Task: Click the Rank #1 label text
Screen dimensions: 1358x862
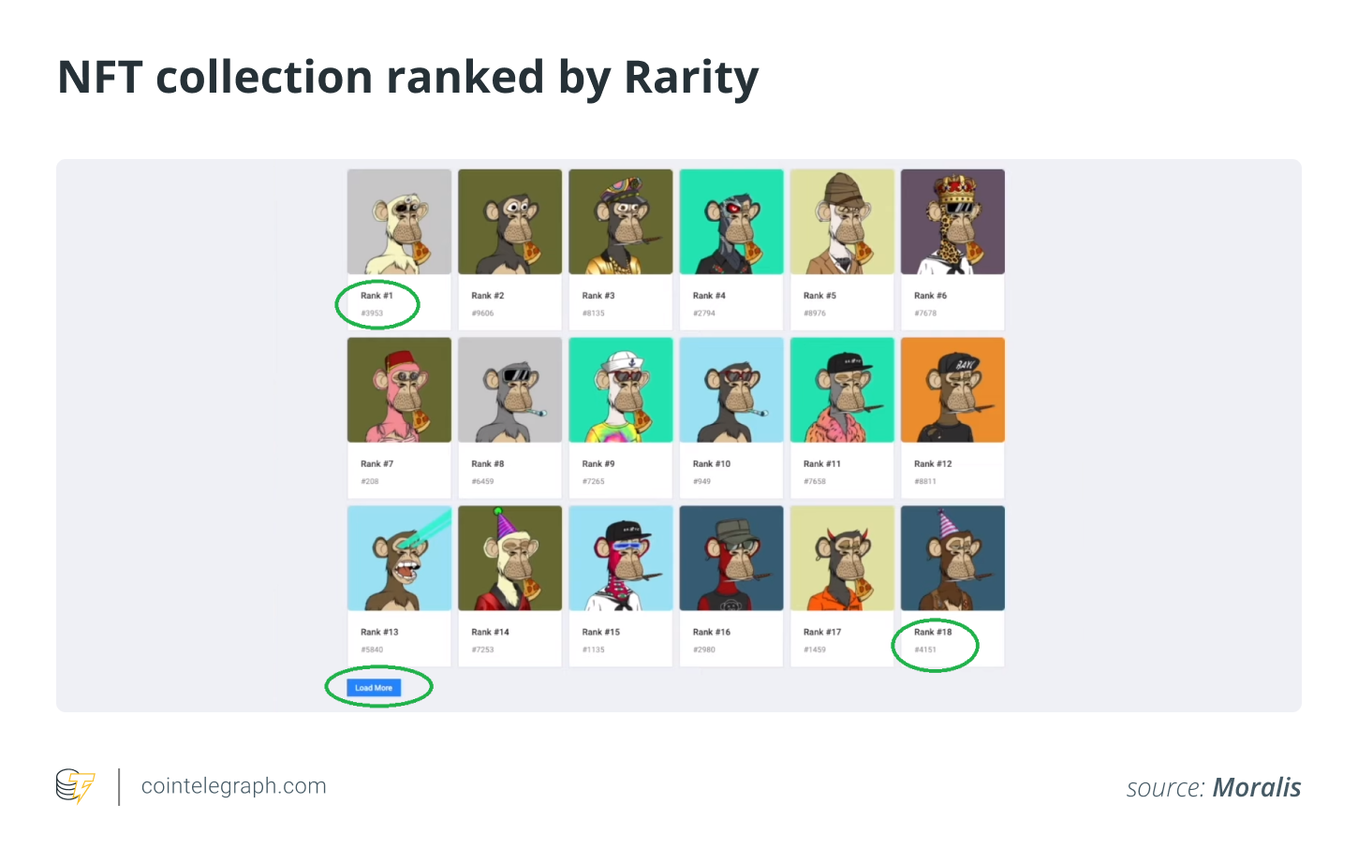Action: [376, 296]
